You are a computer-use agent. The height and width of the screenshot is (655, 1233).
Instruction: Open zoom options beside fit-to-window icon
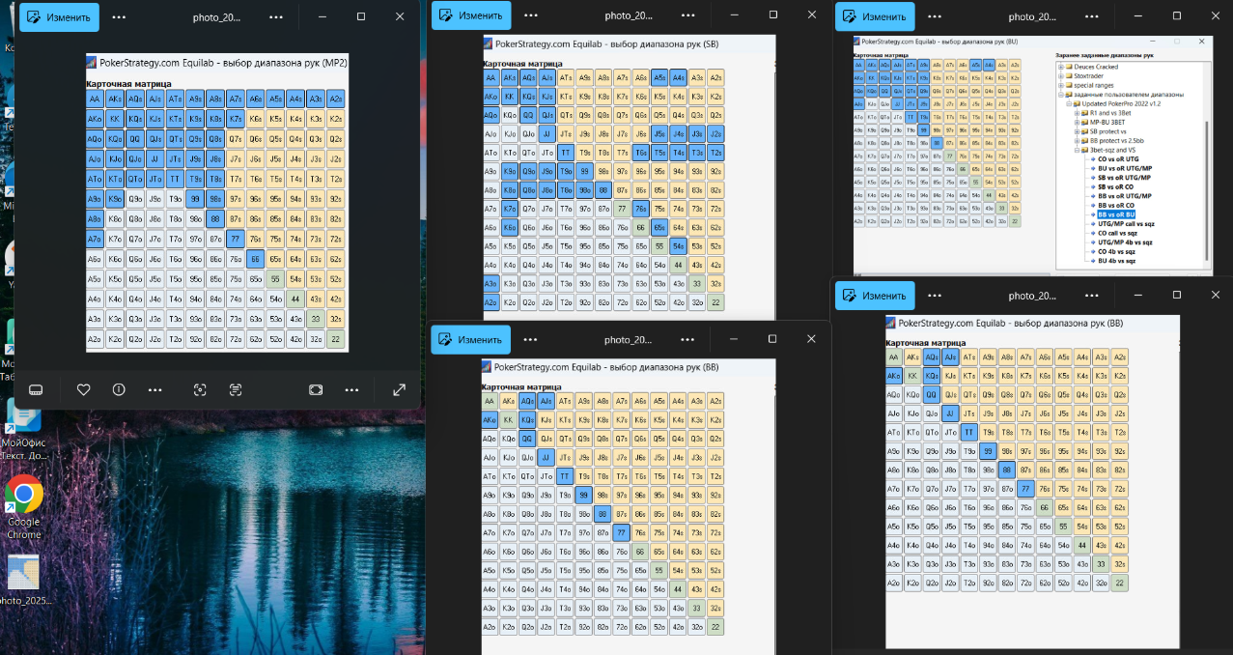click(351, 389)
